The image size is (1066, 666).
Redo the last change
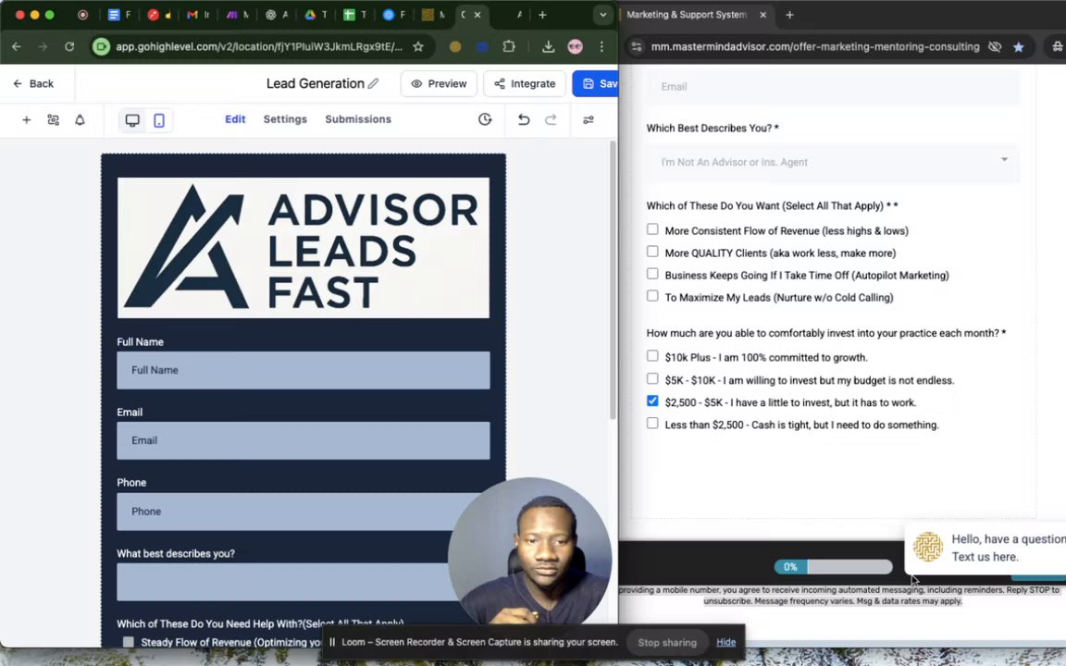click(551, 119)
